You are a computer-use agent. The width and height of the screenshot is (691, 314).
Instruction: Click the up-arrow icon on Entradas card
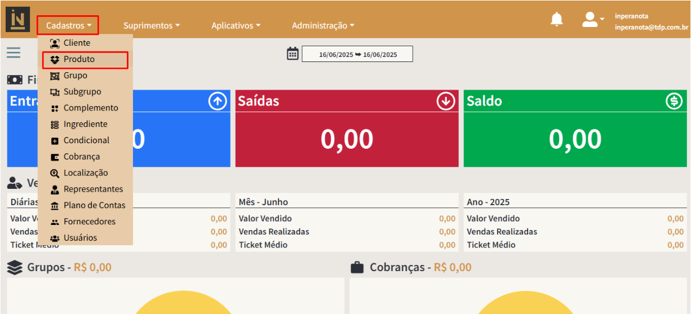(x=218, y=101)
